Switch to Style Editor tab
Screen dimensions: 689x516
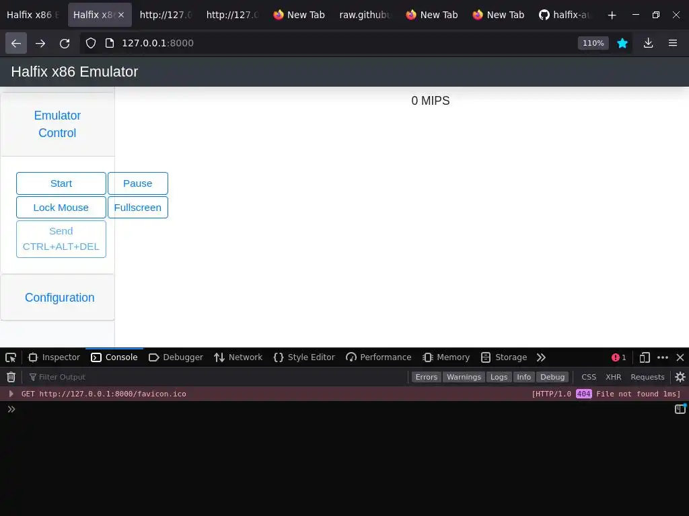point(304,357)
